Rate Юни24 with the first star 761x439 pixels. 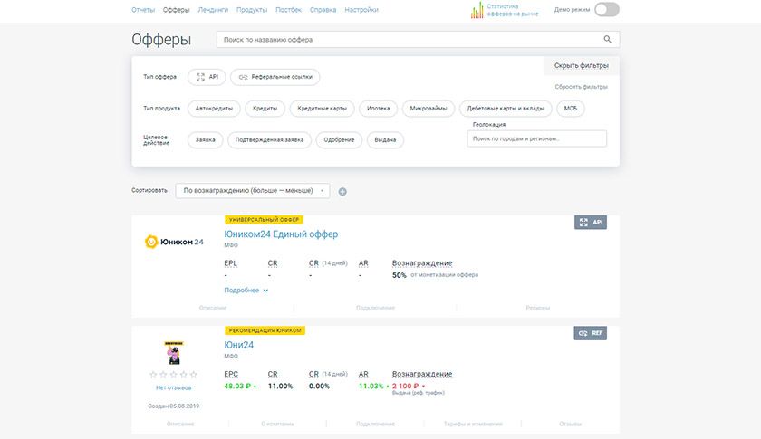click(153, 375)
